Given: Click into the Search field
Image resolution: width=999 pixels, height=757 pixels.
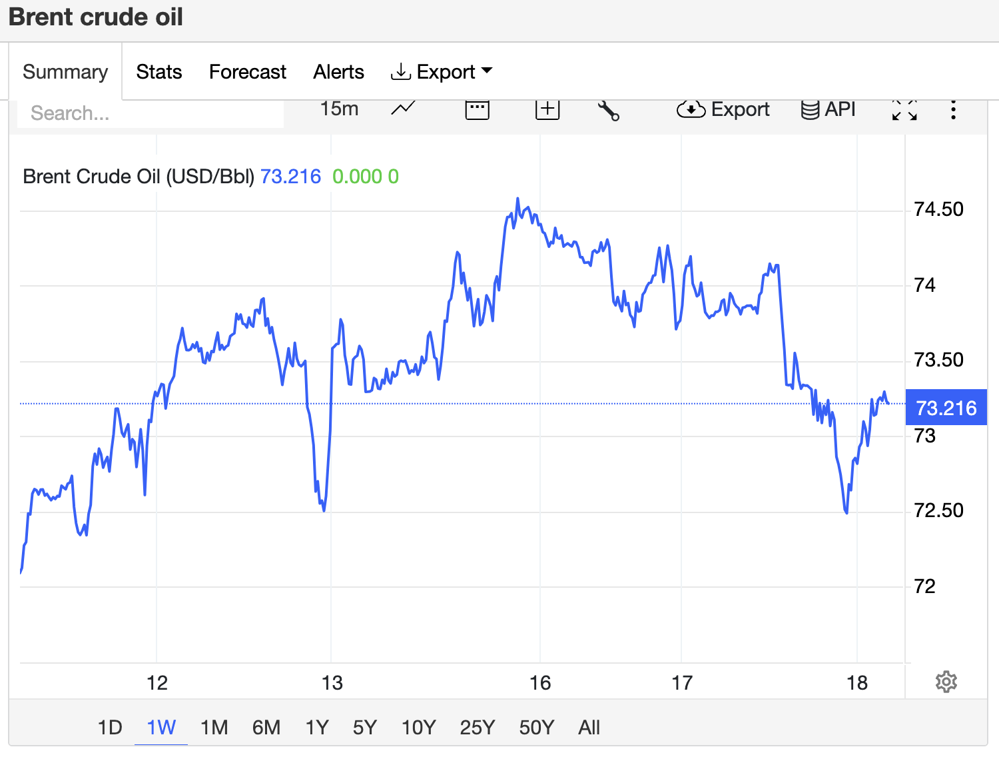Looking at the screenshot, I should (151, 113).
